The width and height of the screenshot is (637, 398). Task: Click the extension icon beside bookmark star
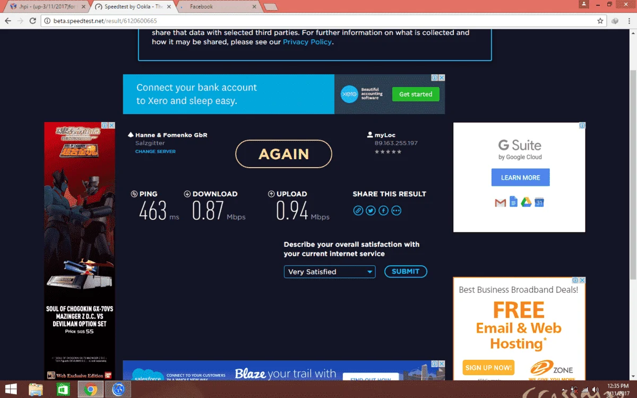(x=615, y=21)
